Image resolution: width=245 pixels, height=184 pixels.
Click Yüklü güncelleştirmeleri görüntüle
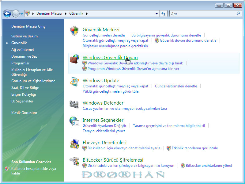[x=111, y=91]
